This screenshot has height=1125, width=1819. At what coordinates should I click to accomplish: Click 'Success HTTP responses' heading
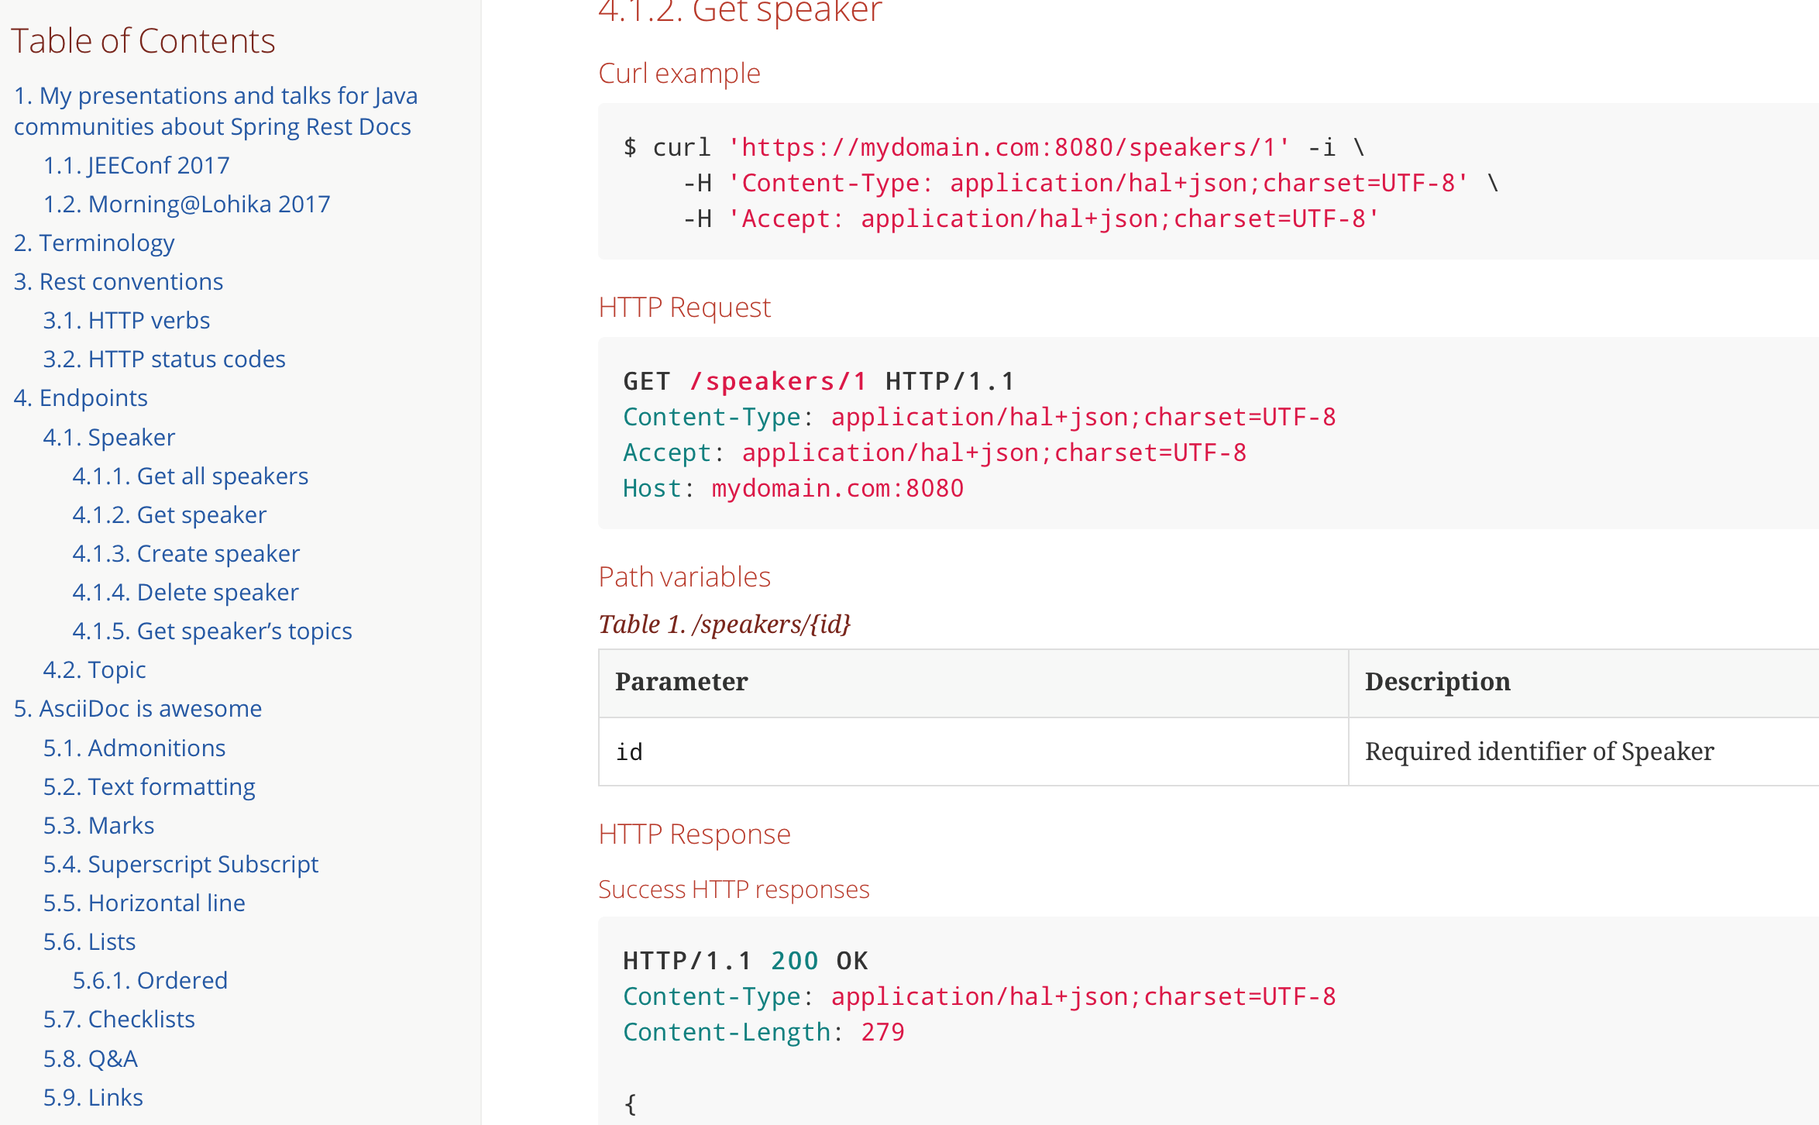734,889
